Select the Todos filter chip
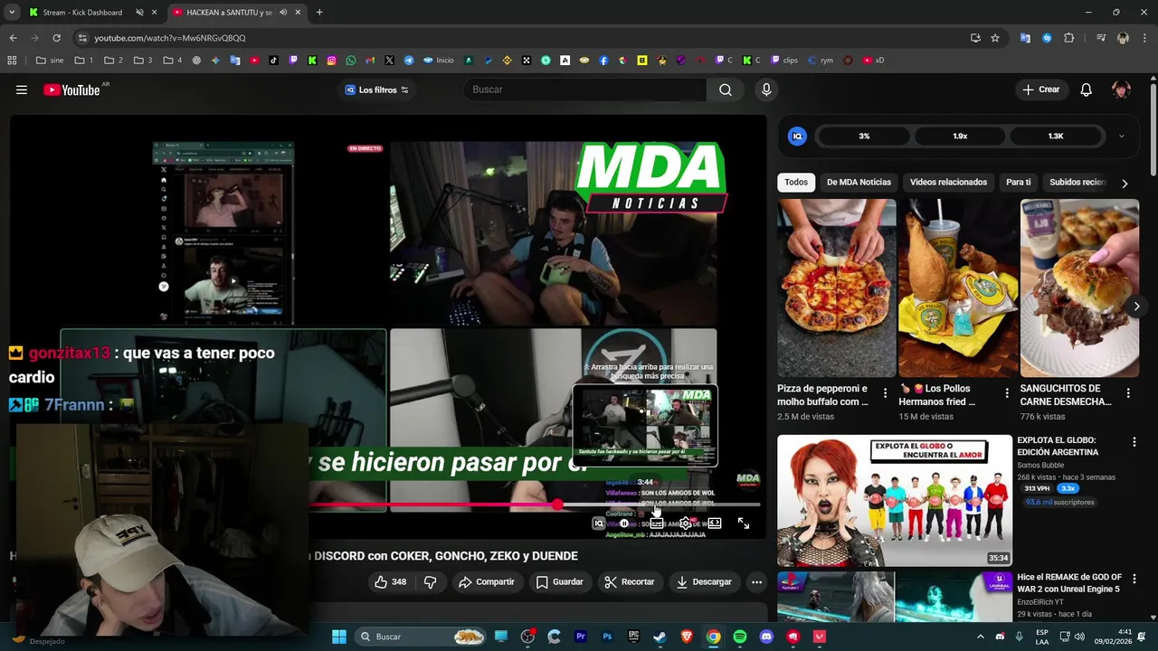 click(x=796, y=183)
